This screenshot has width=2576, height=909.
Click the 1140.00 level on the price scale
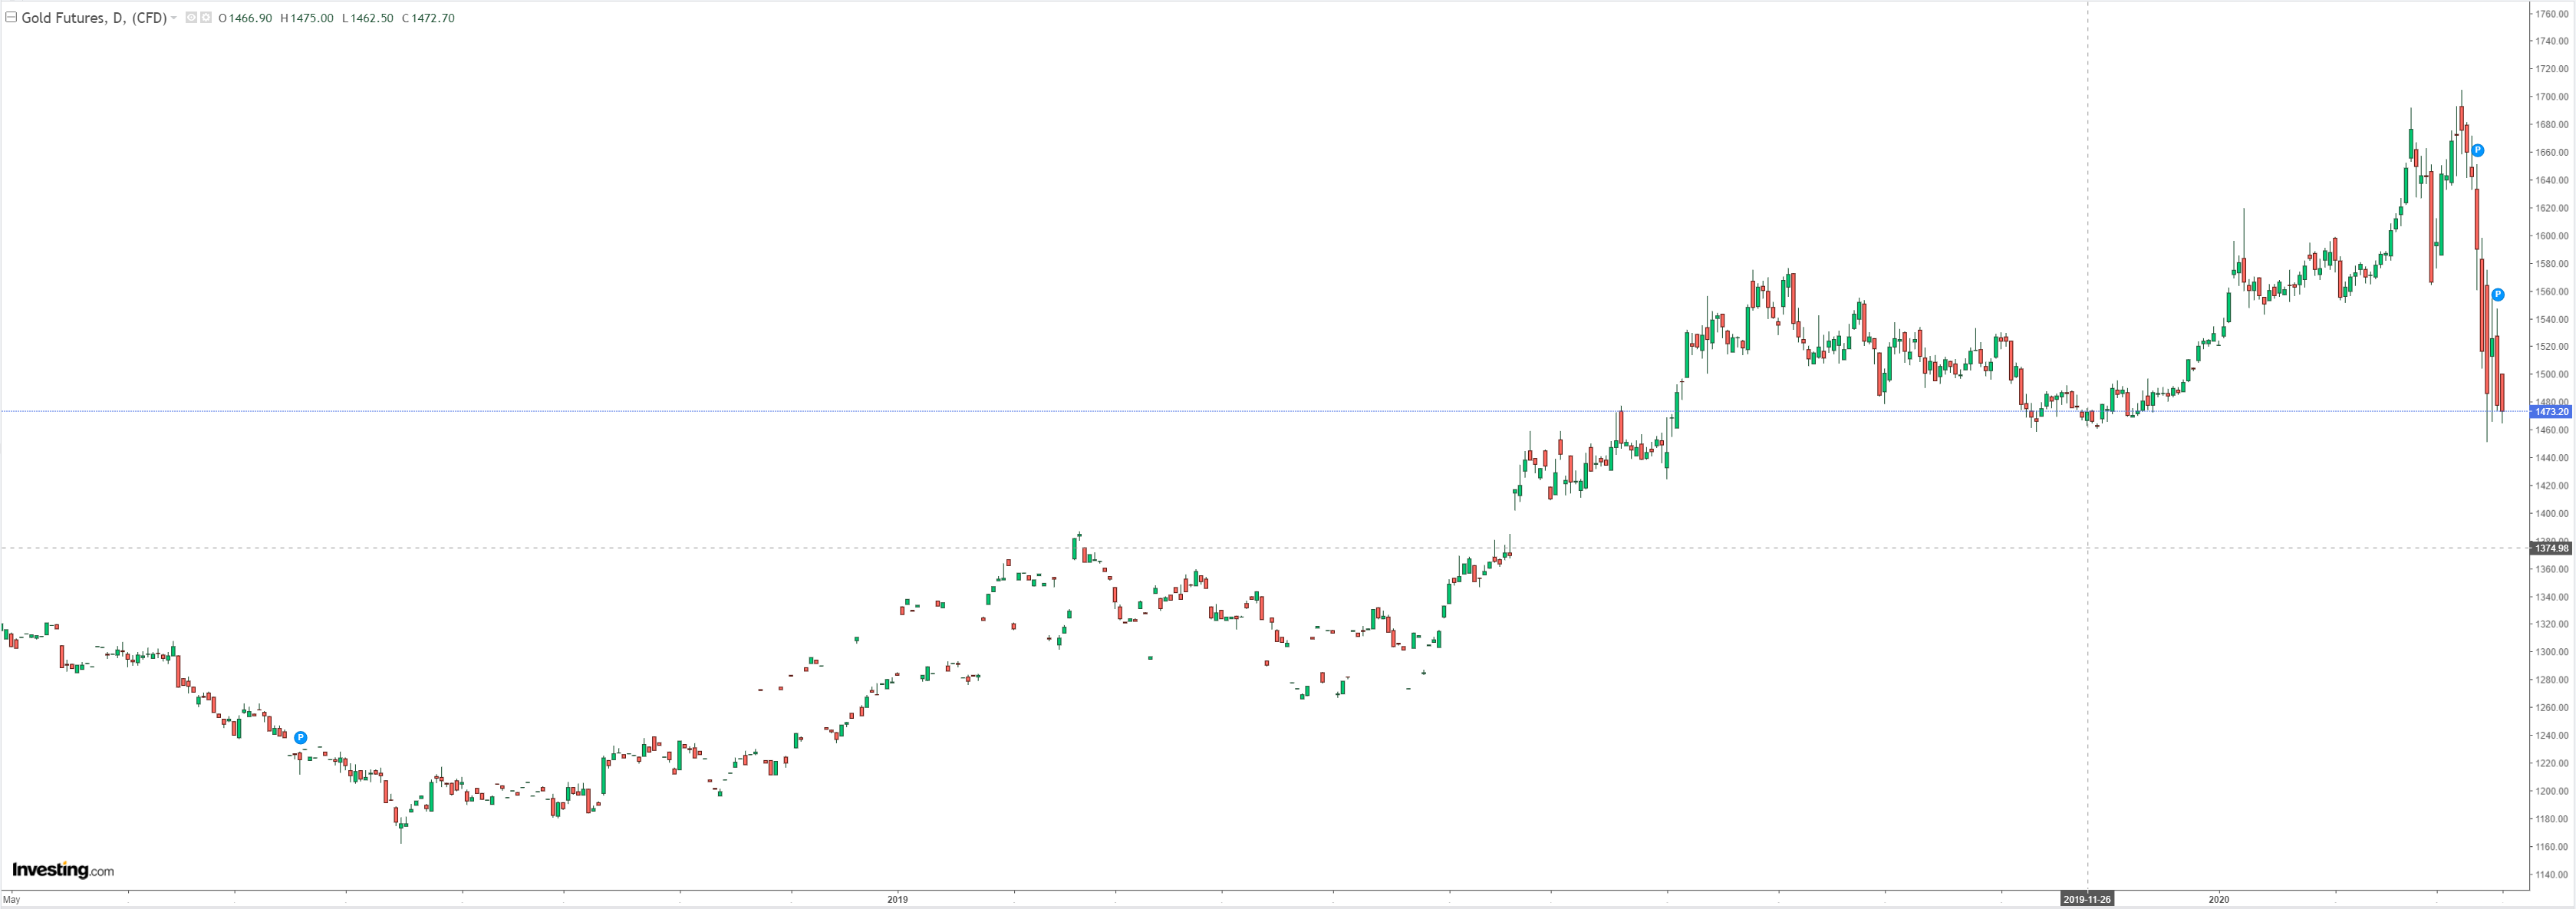[x=2551, y=874]
